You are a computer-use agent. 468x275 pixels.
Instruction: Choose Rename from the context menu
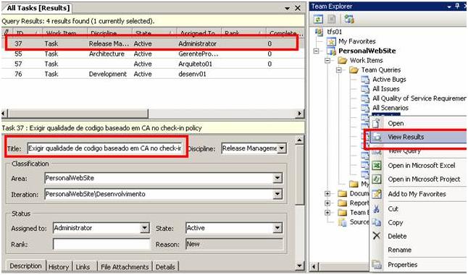(x=400, y=250)
